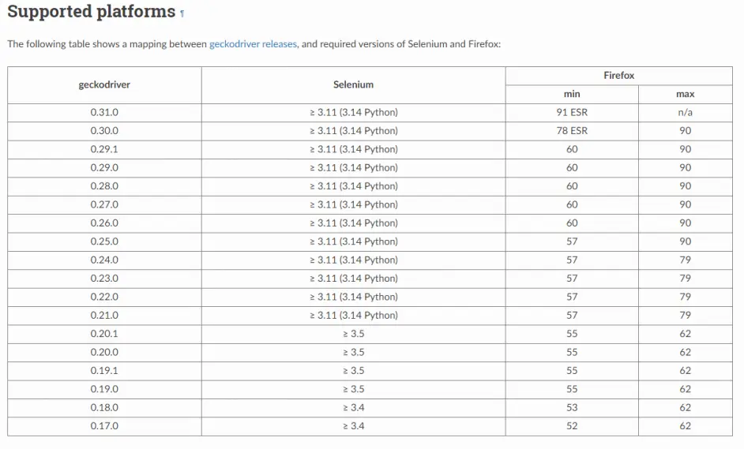Select the '0.26.0' geckodriver cell
The height and width of the screenshot is (449, 744).
click(x=104, y=224)
